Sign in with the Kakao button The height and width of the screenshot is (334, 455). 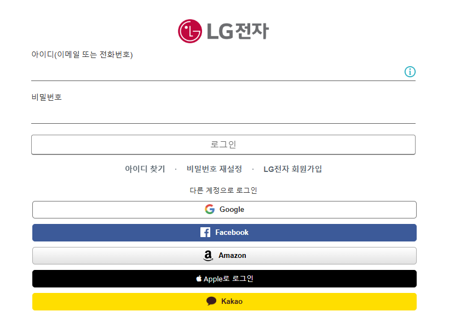pyautogui.click(x=224, y=302)
